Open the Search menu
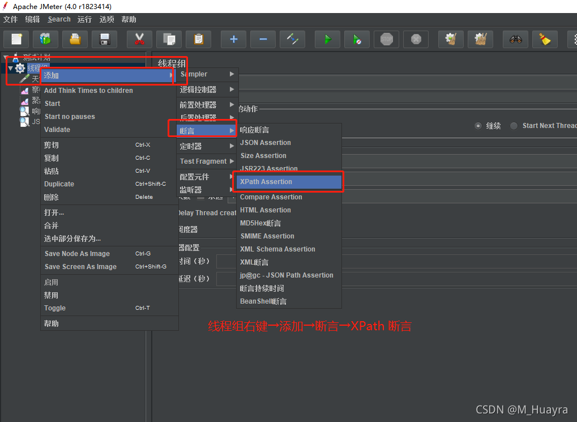Viewport: 577px width, 422px height. pyautogui.click(x=59, y=19)
